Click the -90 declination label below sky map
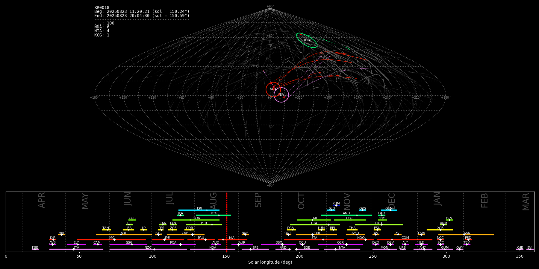The width and height of the screenshot is (539, 269). 270,186
